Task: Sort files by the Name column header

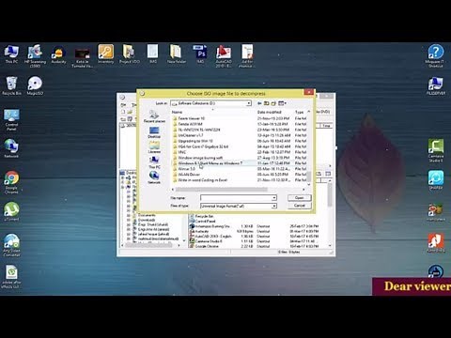Action: coord(177,112)
